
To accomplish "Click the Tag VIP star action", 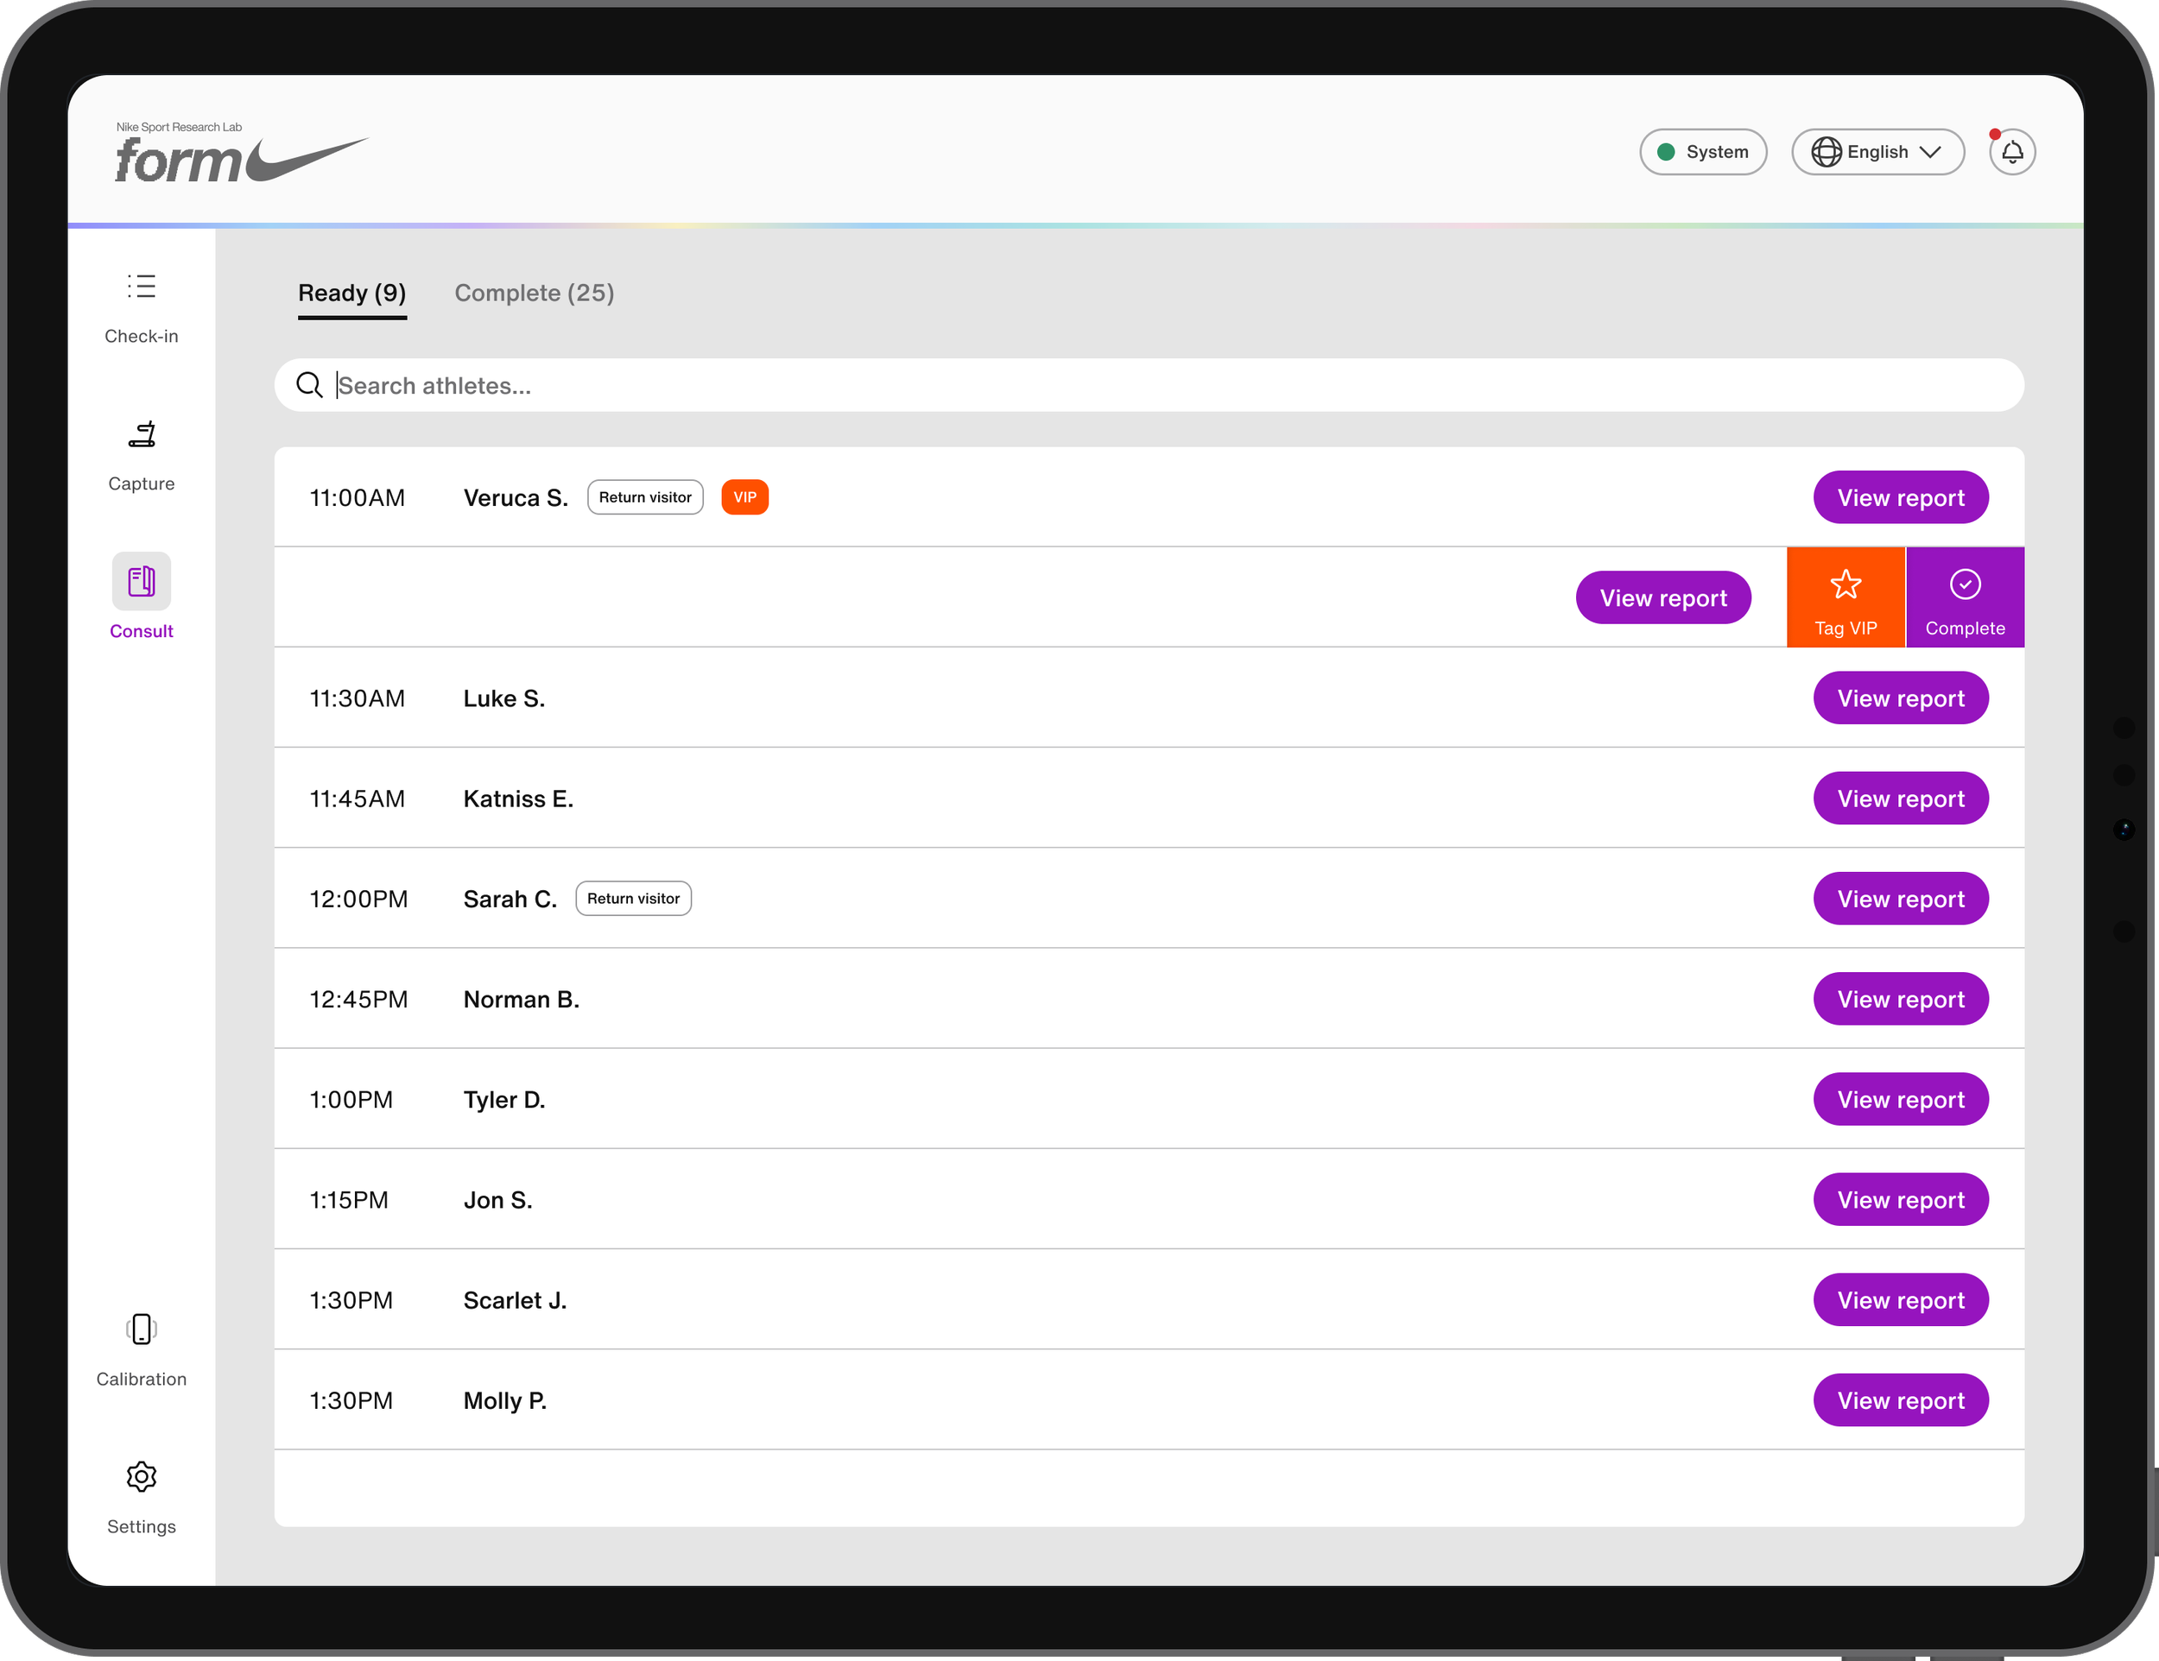I will click(x=1846, y=597).
